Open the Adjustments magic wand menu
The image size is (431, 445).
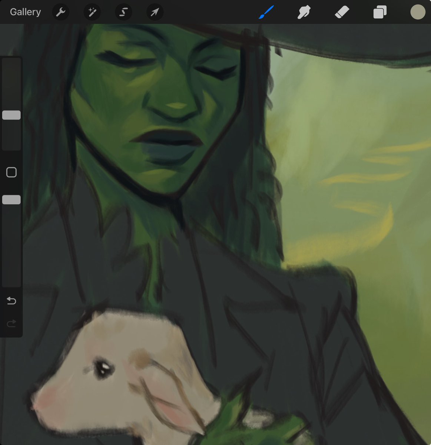pyautogui.click(x=92, y=12)
